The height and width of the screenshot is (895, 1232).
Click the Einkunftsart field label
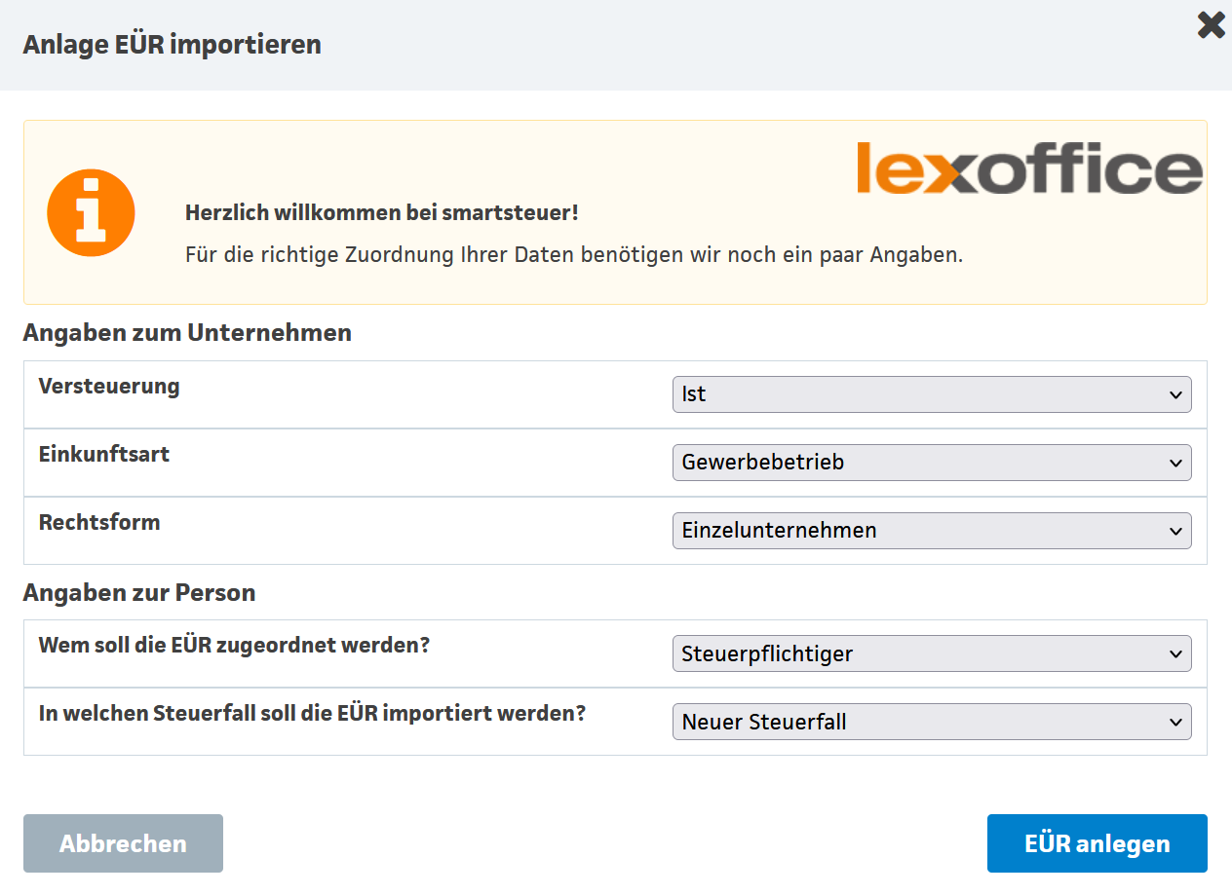104,454
